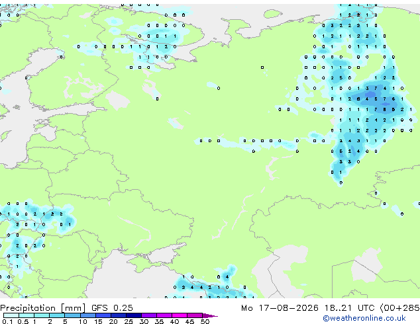Click the 40–45 mm magenta swatch
420x324 pixels.
(x=180, y=315)
